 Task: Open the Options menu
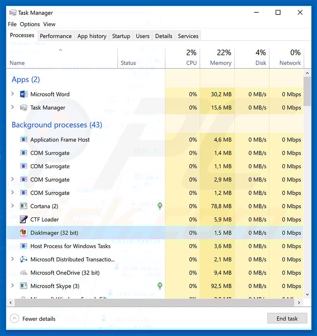30,24
